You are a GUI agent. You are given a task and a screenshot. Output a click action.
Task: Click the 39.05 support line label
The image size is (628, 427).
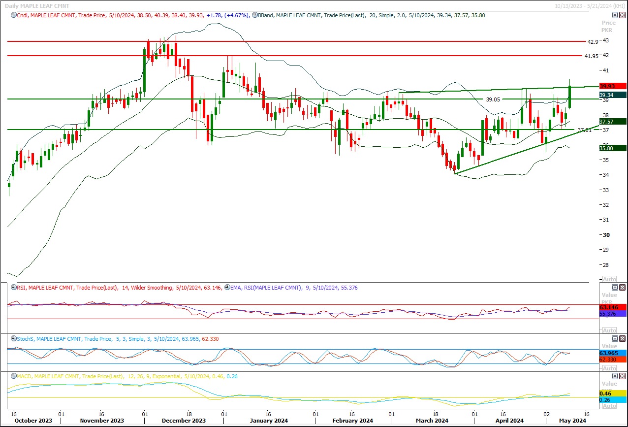point(493,99)
